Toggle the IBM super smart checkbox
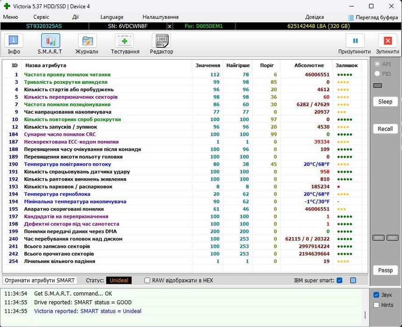Screen dimensions: 402x327 click(x=339, y=280)
